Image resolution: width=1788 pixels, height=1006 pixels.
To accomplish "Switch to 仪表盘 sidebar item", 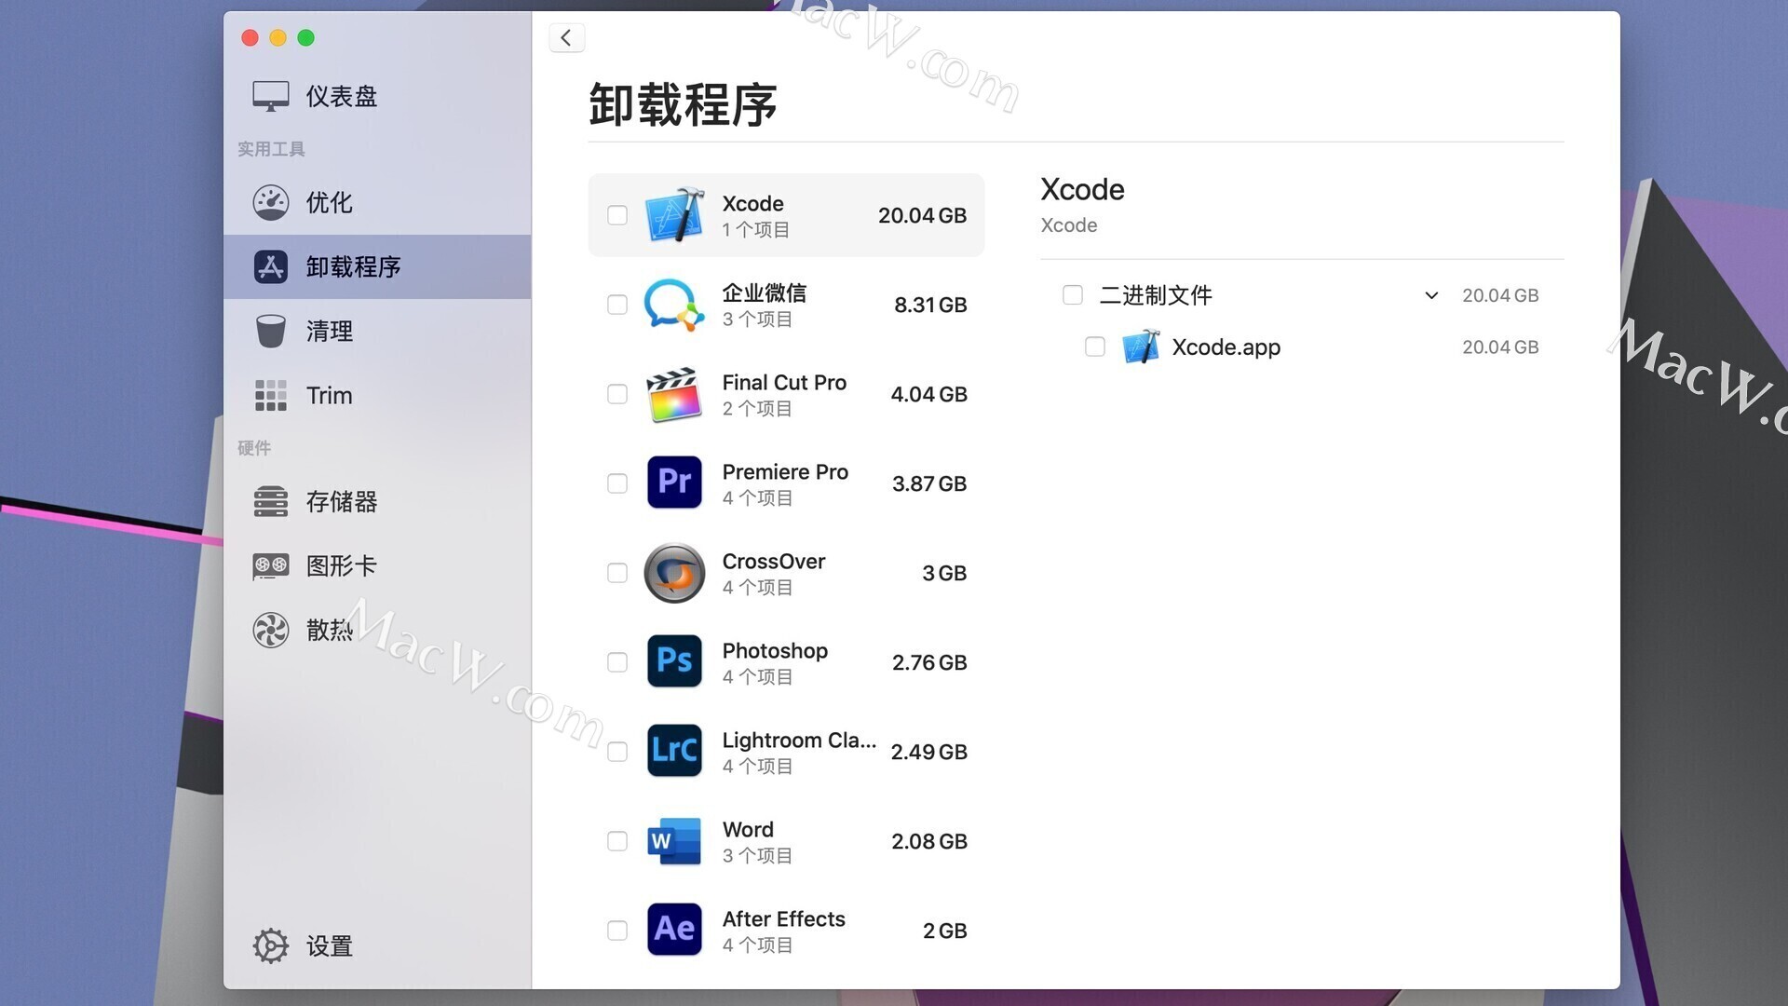I will [x=377, y=96].
